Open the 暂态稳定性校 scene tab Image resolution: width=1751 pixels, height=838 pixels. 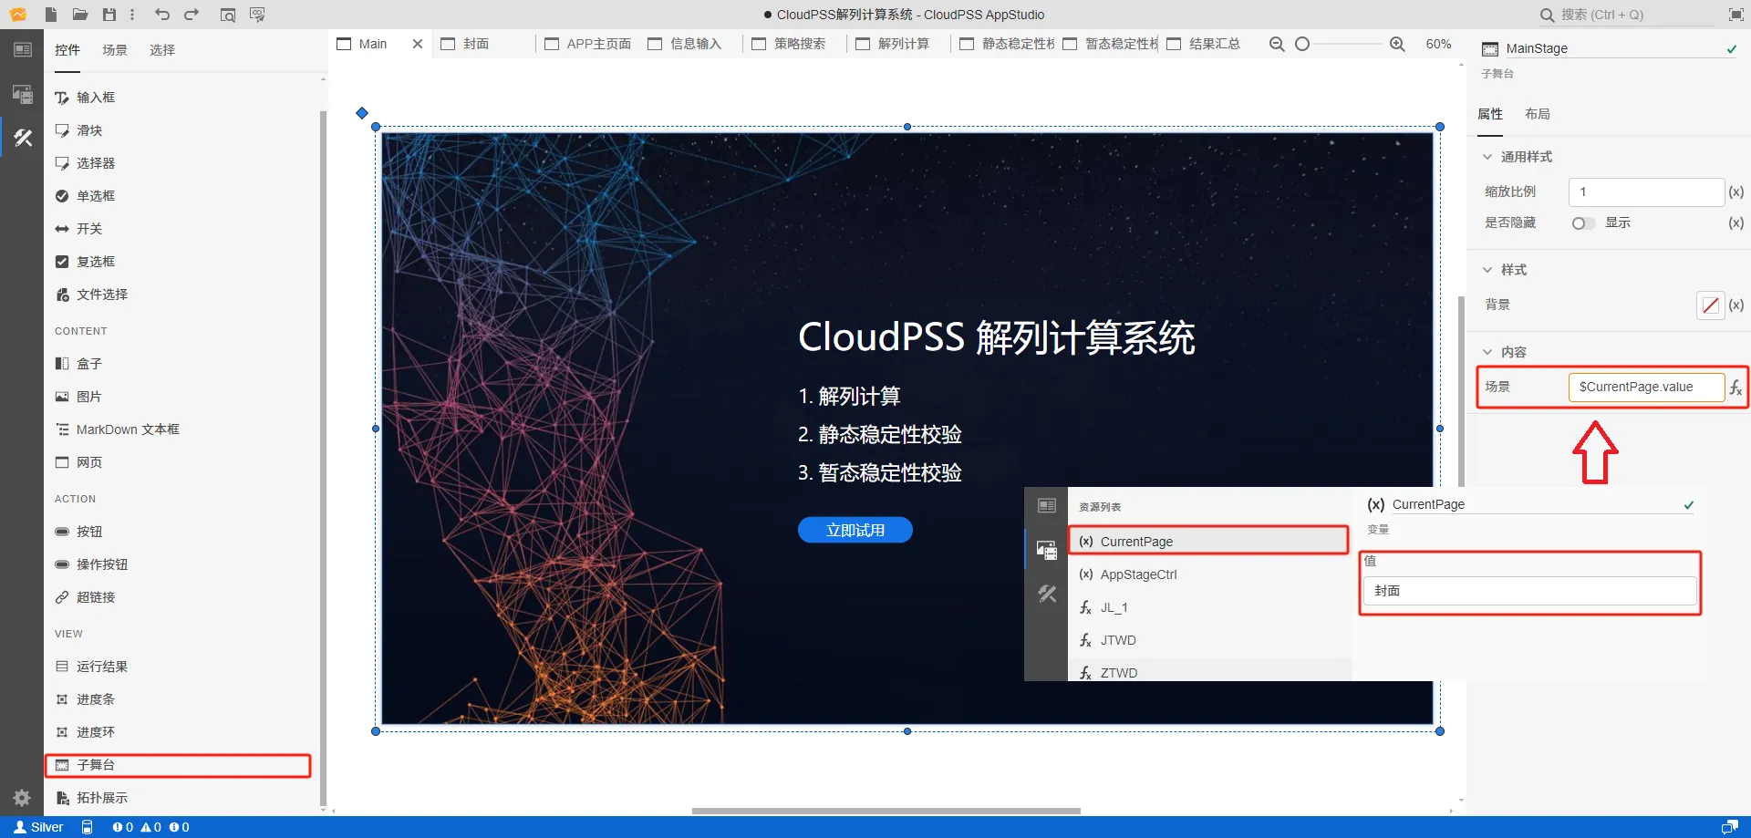click(1108, 44)
